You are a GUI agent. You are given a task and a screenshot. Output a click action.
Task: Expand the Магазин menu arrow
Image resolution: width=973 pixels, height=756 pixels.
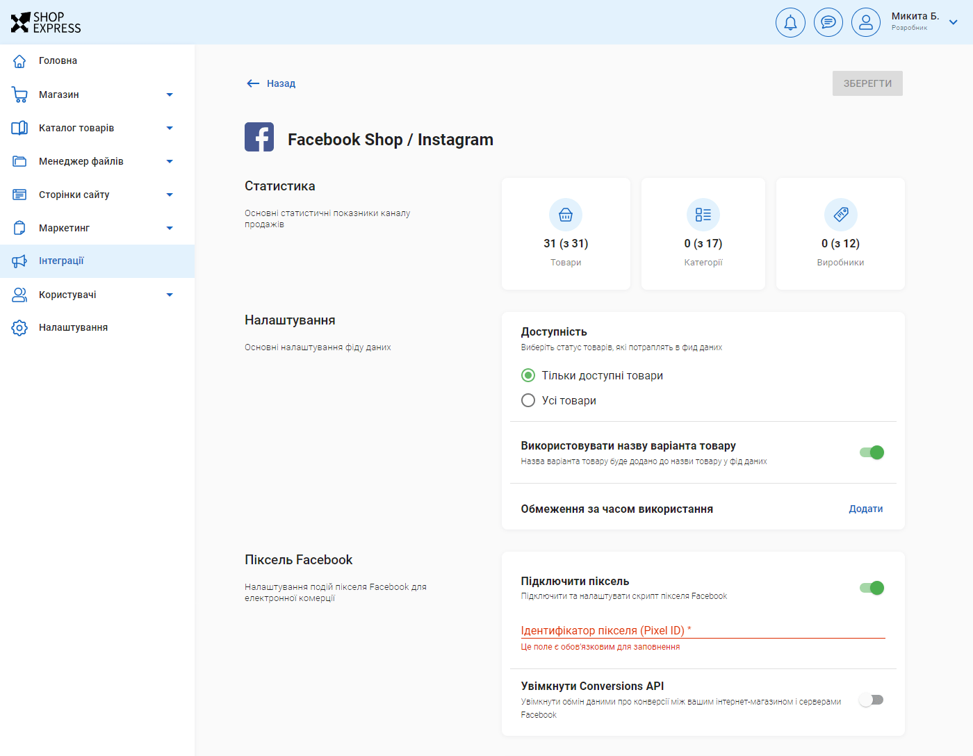click(x=170, y=94)
